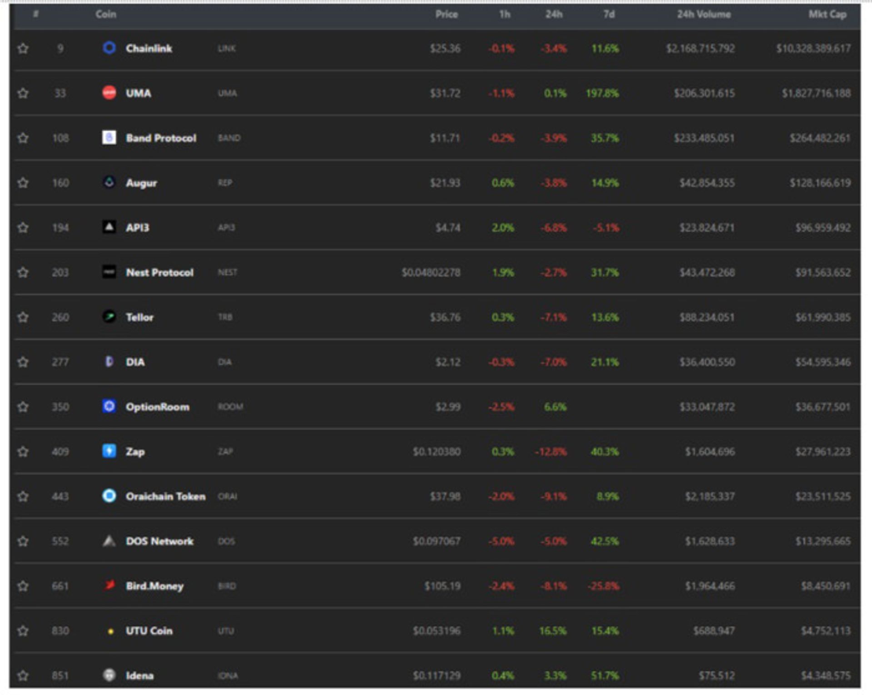Screen dimensions: 872x695
Task: Sort table by Price column header
Action: point(446,15)
